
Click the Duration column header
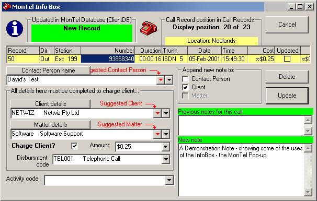click(148, 51)
